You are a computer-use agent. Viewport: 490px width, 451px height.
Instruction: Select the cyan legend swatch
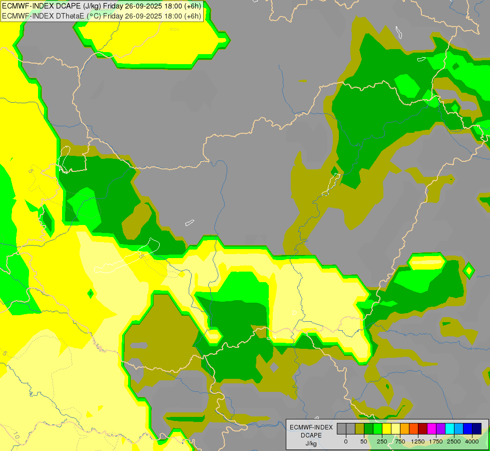(449, 428)
